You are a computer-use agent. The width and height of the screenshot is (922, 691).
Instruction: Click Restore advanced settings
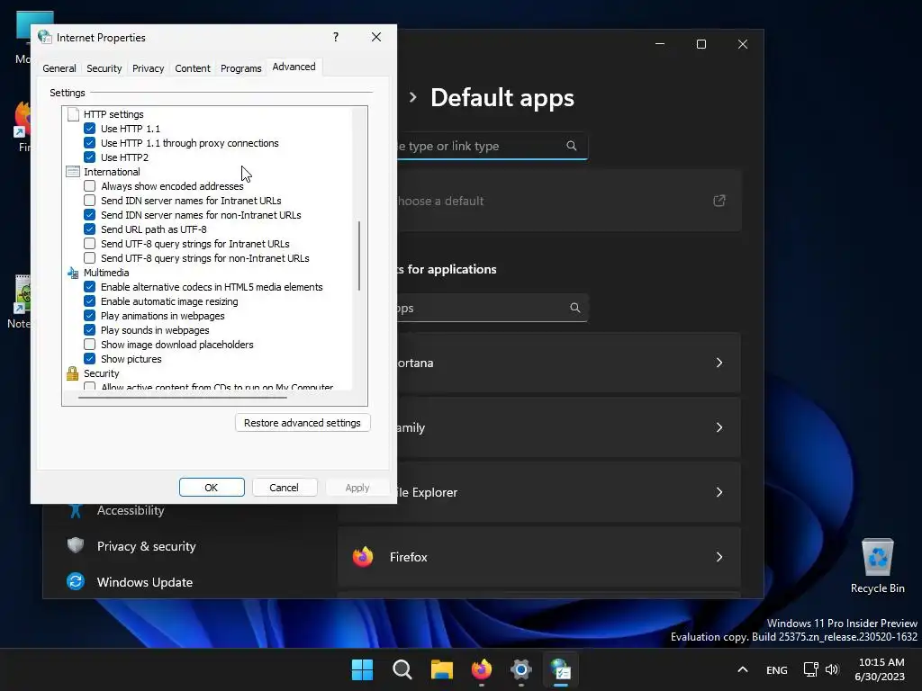(303, 423)
